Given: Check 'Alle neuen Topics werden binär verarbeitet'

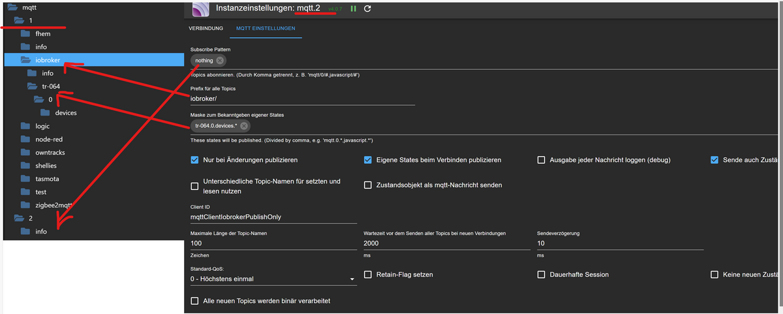Looking at the screenshot, I should coord(194,301).
